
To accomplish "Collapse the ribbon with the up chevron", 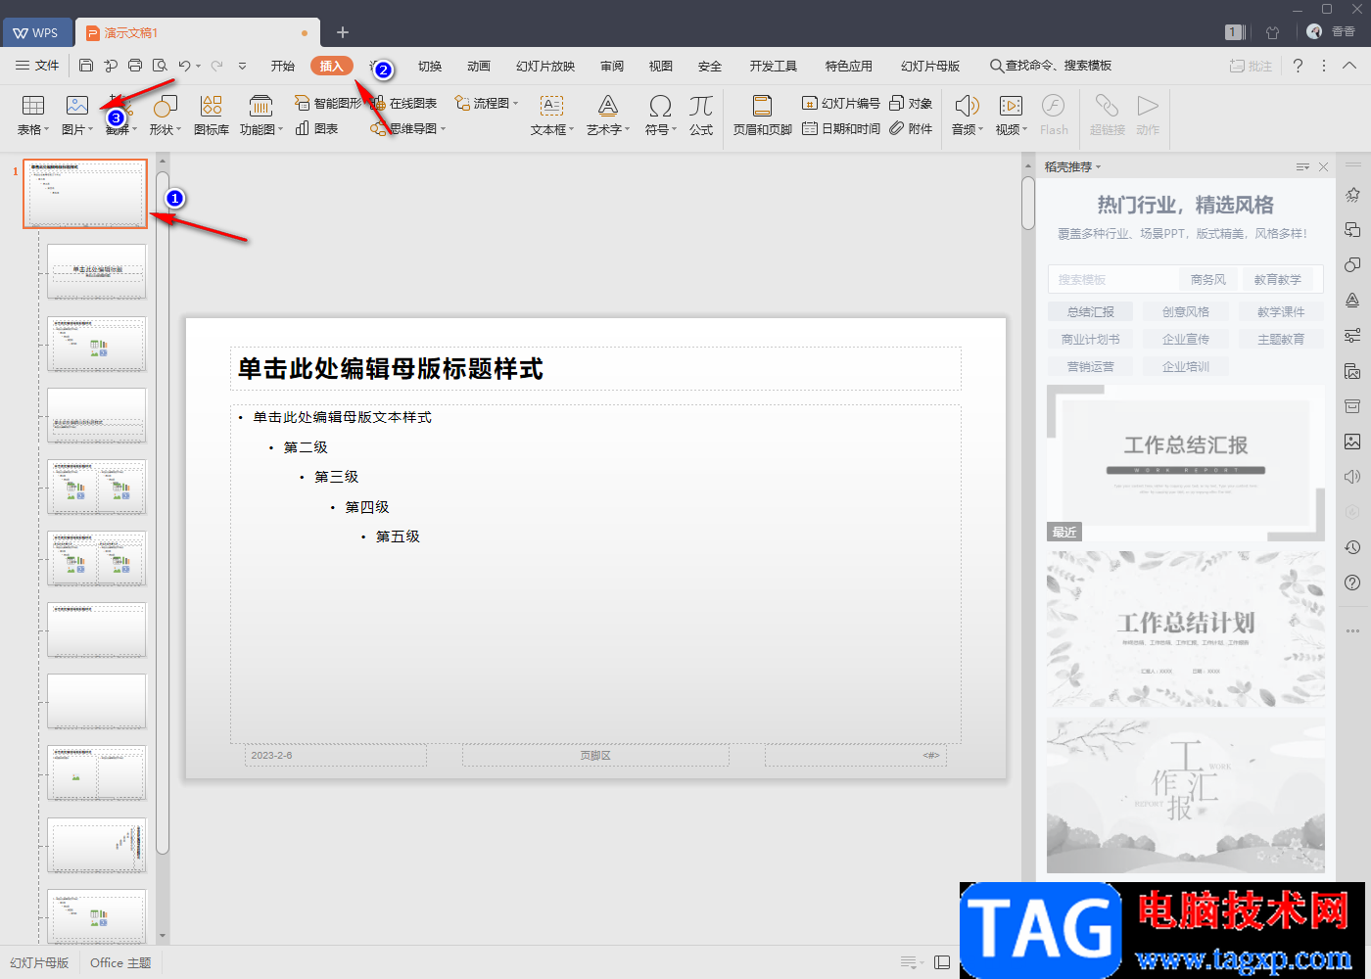I will coord(1349,66).
